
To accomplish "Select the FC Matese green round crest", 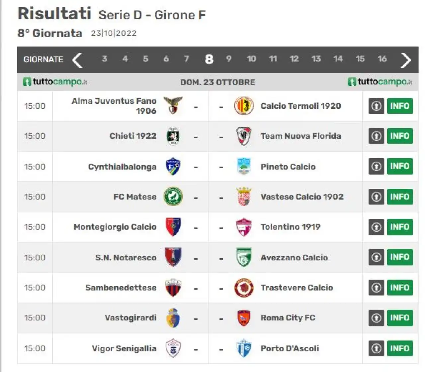I will 173,196.
